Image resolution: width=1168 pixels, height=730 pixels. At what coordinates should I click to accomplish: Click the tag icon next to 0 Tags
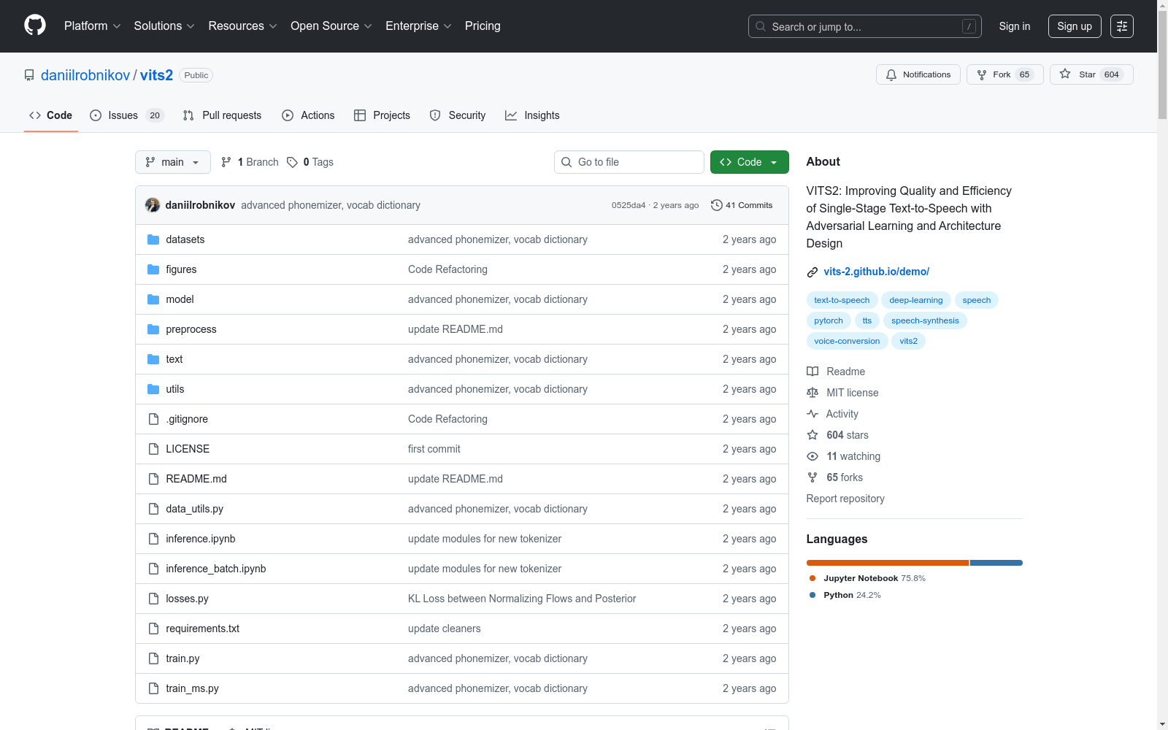(292, 162)
